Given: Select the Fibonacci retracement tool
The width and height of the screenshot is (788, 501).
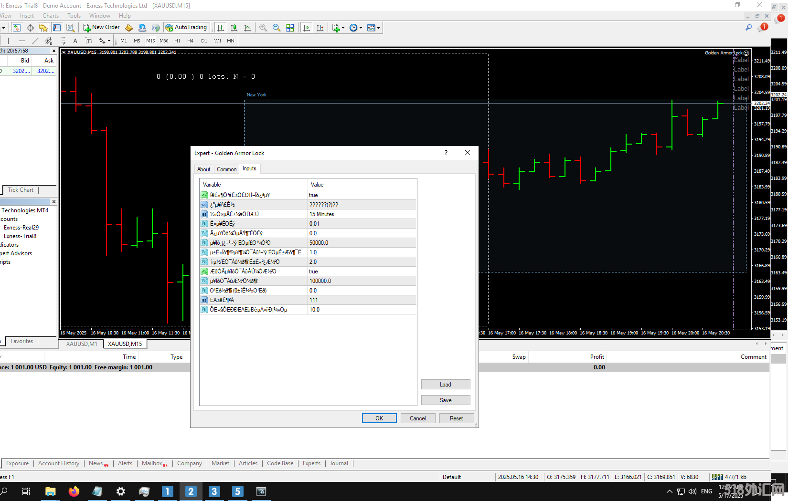Looking at the screenshot, I should click(62, 41).
